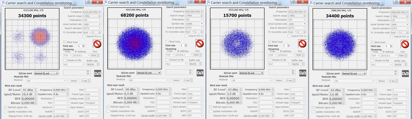Click the title bar help button of the 3572 MHz window

(294, 2)
